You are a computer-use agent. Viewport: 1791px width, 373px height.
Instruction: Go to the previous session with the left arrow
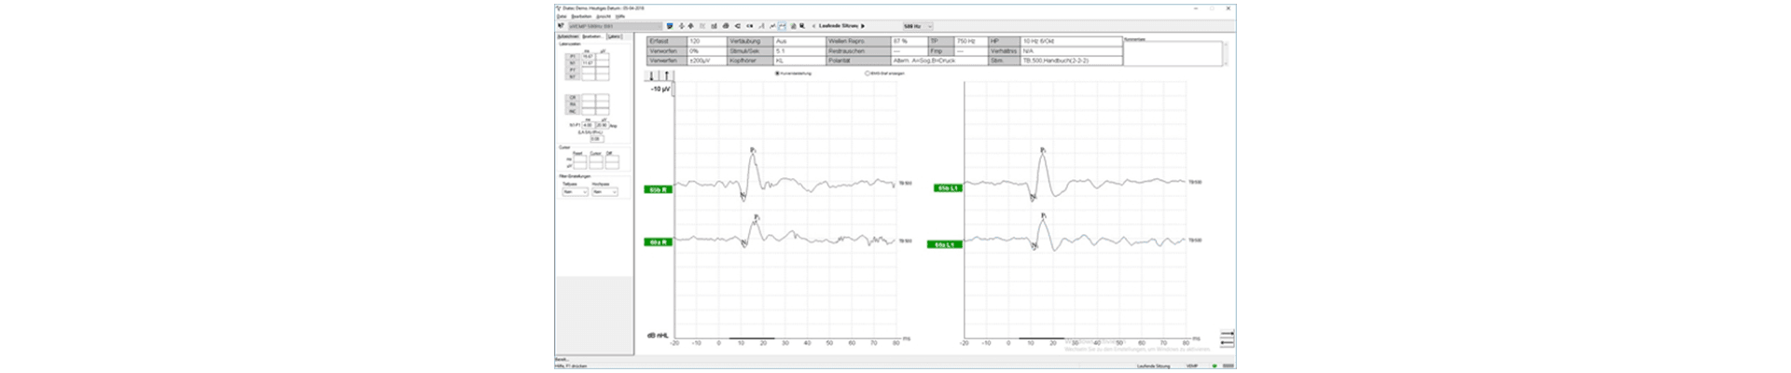click(x=814, y=26)
